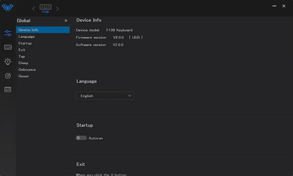Open the macro code editor icon
This screenshot has height=176, width=293.
(x=8, y=90)
